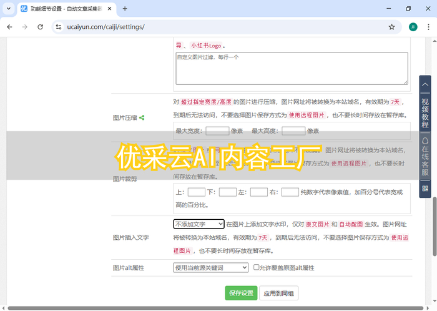Screen dimensions: 437x311
Task: Open a new browser tab
Action: (x=125, y=9)
